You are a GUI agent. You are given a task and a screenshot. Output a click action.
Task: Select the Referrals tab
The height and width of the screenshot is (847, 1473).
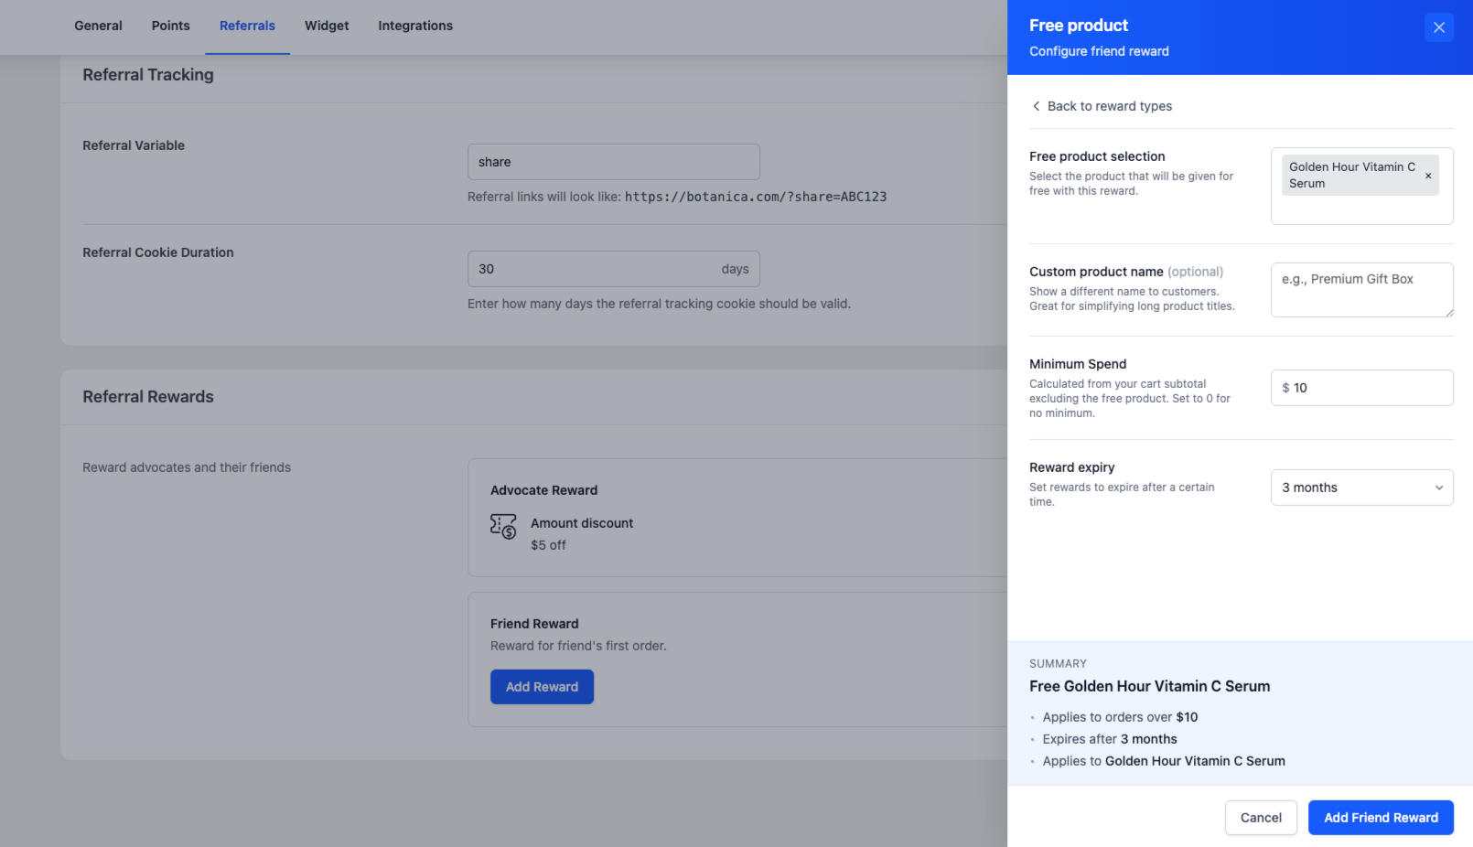click(247, 26)
